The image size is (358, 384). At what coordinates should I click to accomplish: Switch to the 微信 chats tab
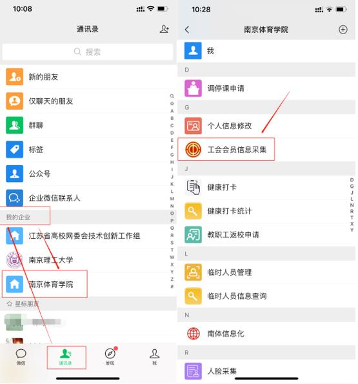coord(21,357)
